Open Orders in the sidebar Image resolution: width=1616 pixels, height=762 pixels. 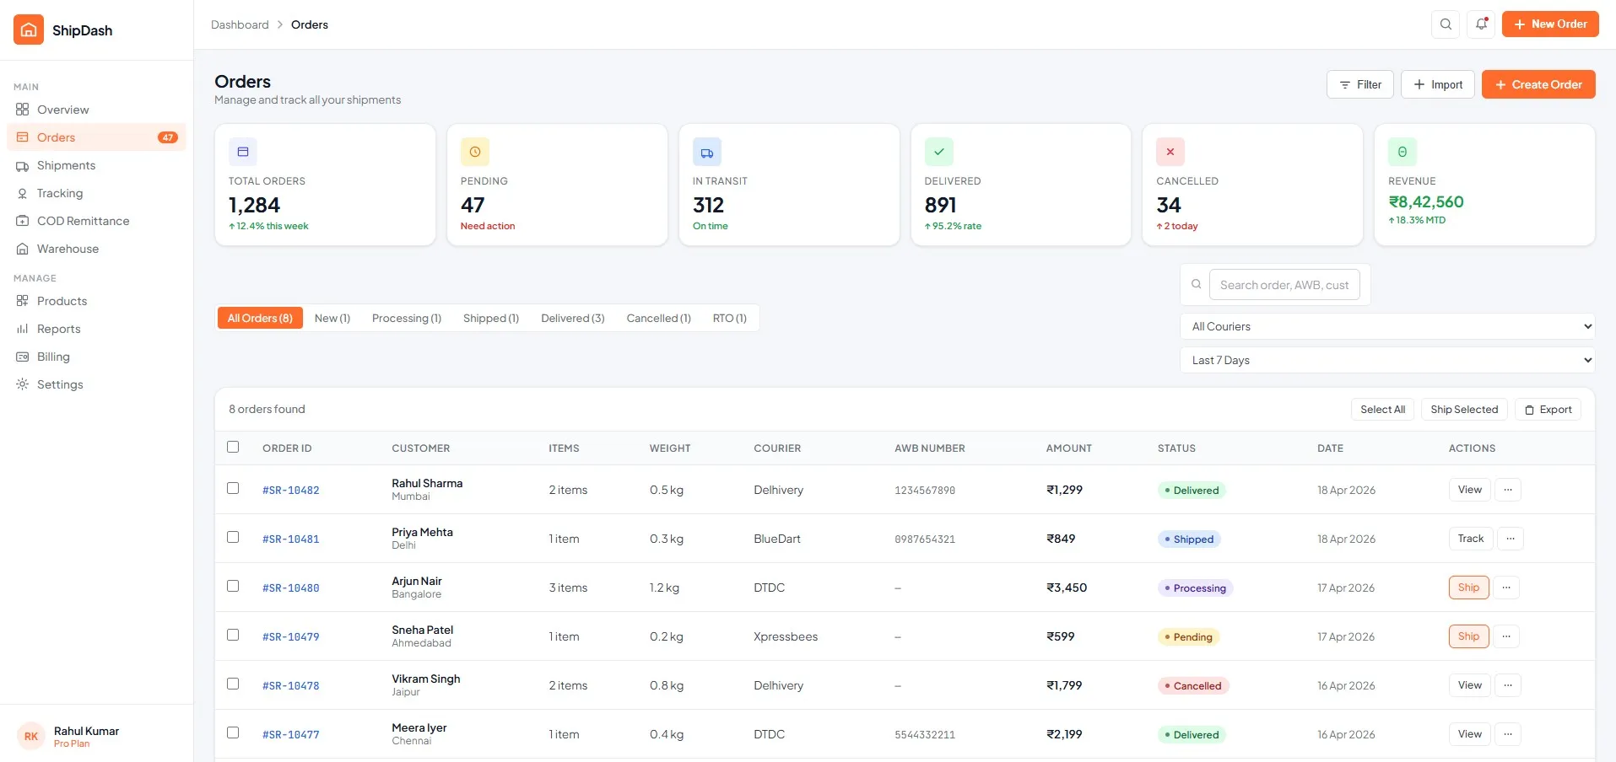(96, 137)
